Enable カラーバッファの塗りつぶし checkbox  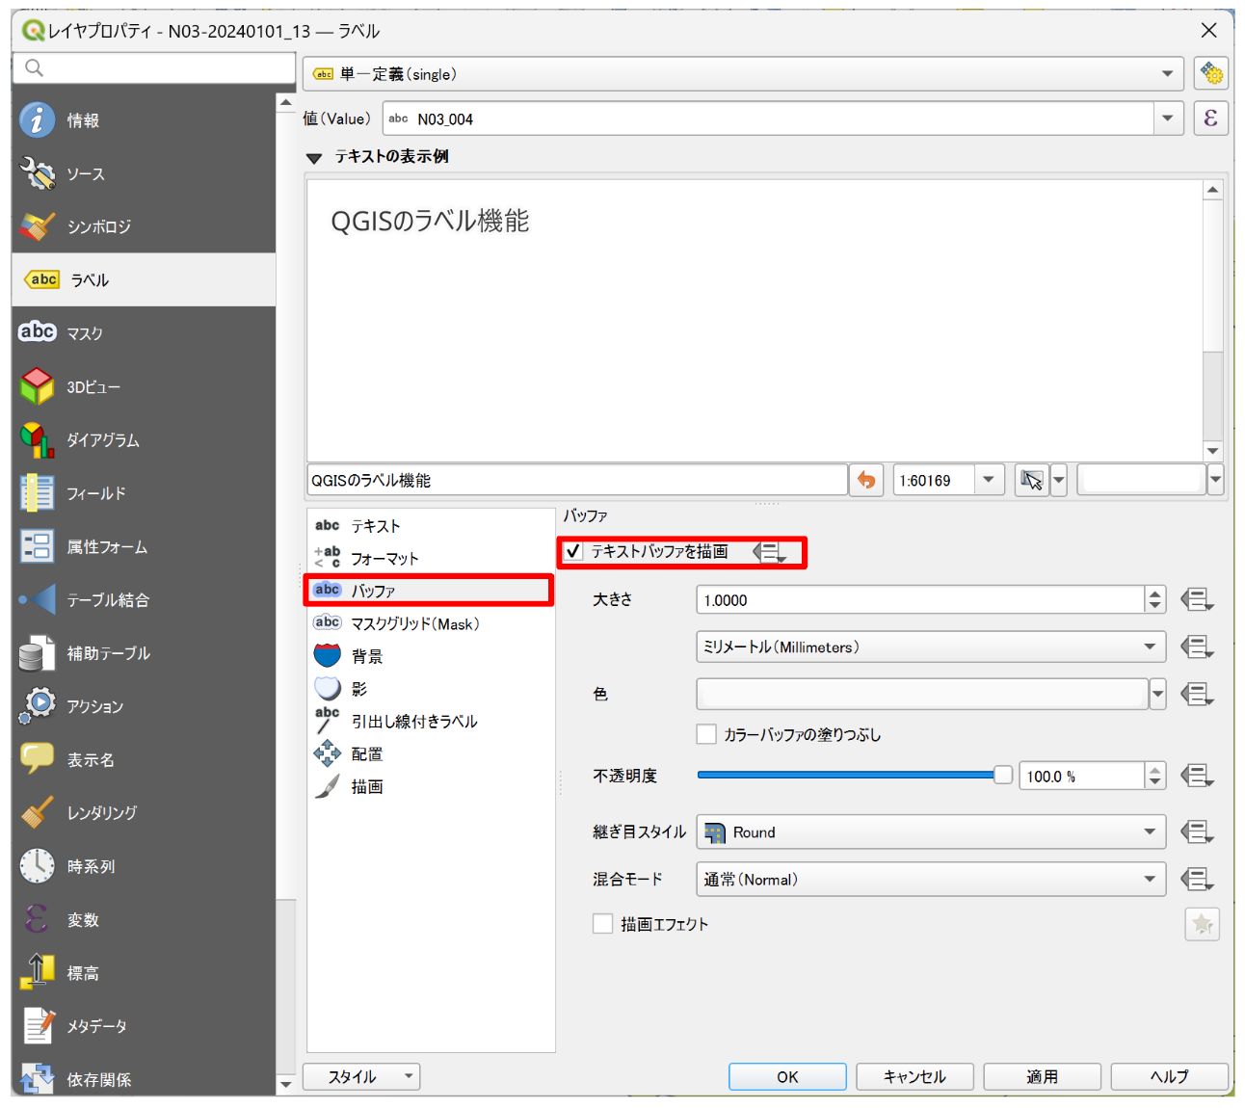click(x=706, y=734)
